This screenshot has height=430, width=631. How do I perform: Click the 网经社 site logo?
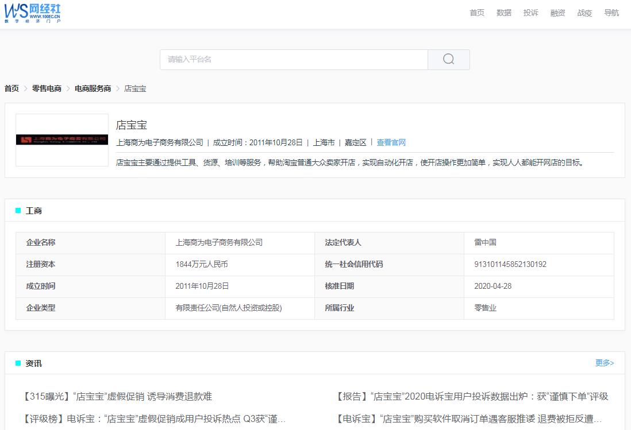(x=33, y=14)
